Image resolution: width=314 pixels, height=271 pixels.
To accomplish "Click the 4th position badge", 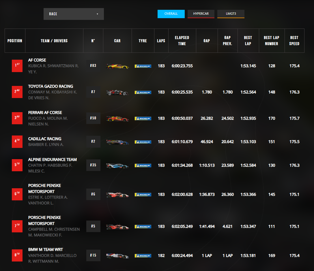I will [17, 142].
